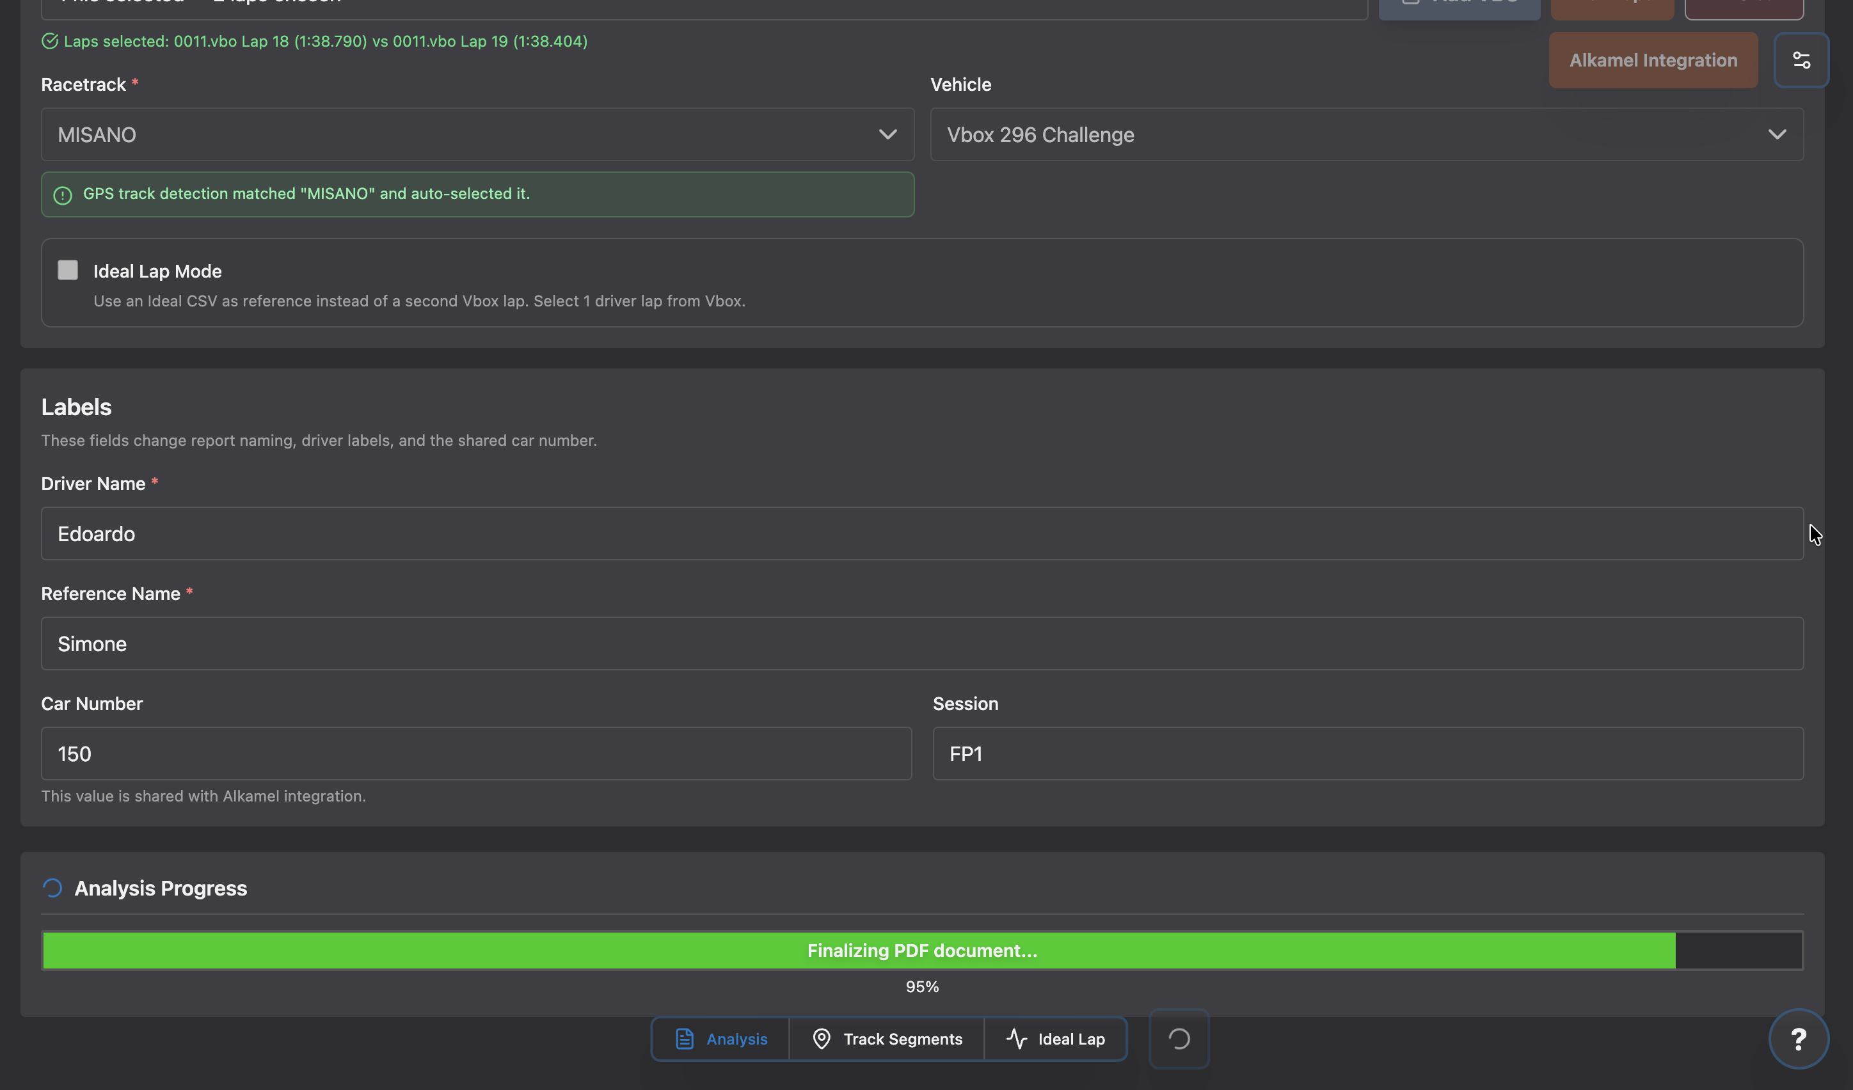
Task: Click the info icon in the GPS detection banner
Action: pyautogui.click(x=62, y=194)
